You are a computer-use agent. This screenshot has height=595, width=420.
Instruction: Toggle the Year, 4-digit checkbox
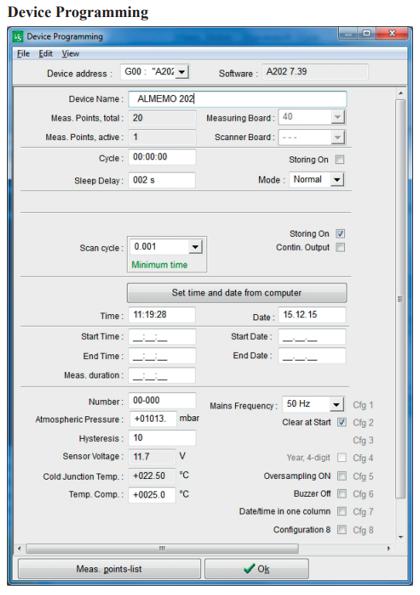click(342, 457)
